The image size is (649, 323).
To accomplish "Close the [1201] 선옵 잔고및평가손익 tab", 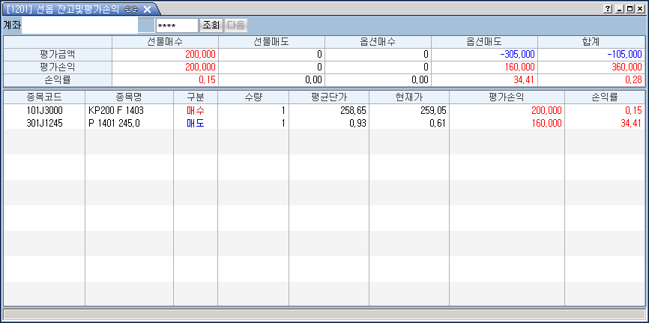I will tap(148, 9).
